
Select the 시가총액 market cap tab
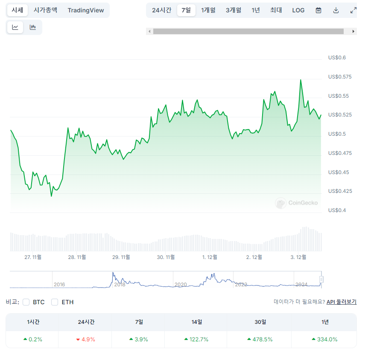(x=45, y=10)
